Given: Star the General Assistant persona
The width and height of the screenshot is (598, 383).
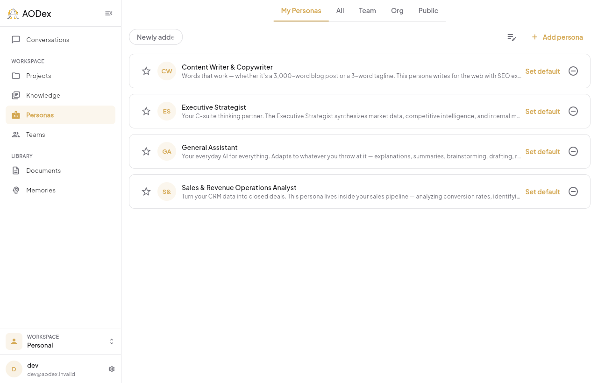Looking at the screenshot, I should (146, 151).
